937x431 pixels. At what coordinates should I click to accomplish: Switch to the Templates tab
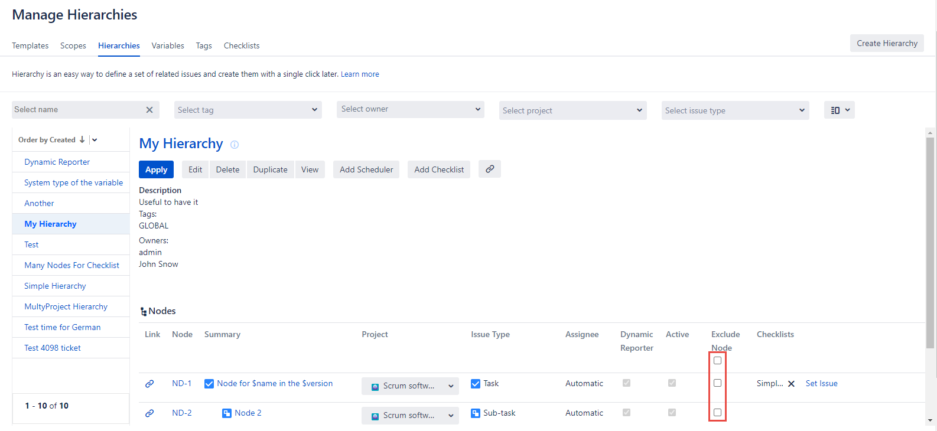click(x=30, y=45)
